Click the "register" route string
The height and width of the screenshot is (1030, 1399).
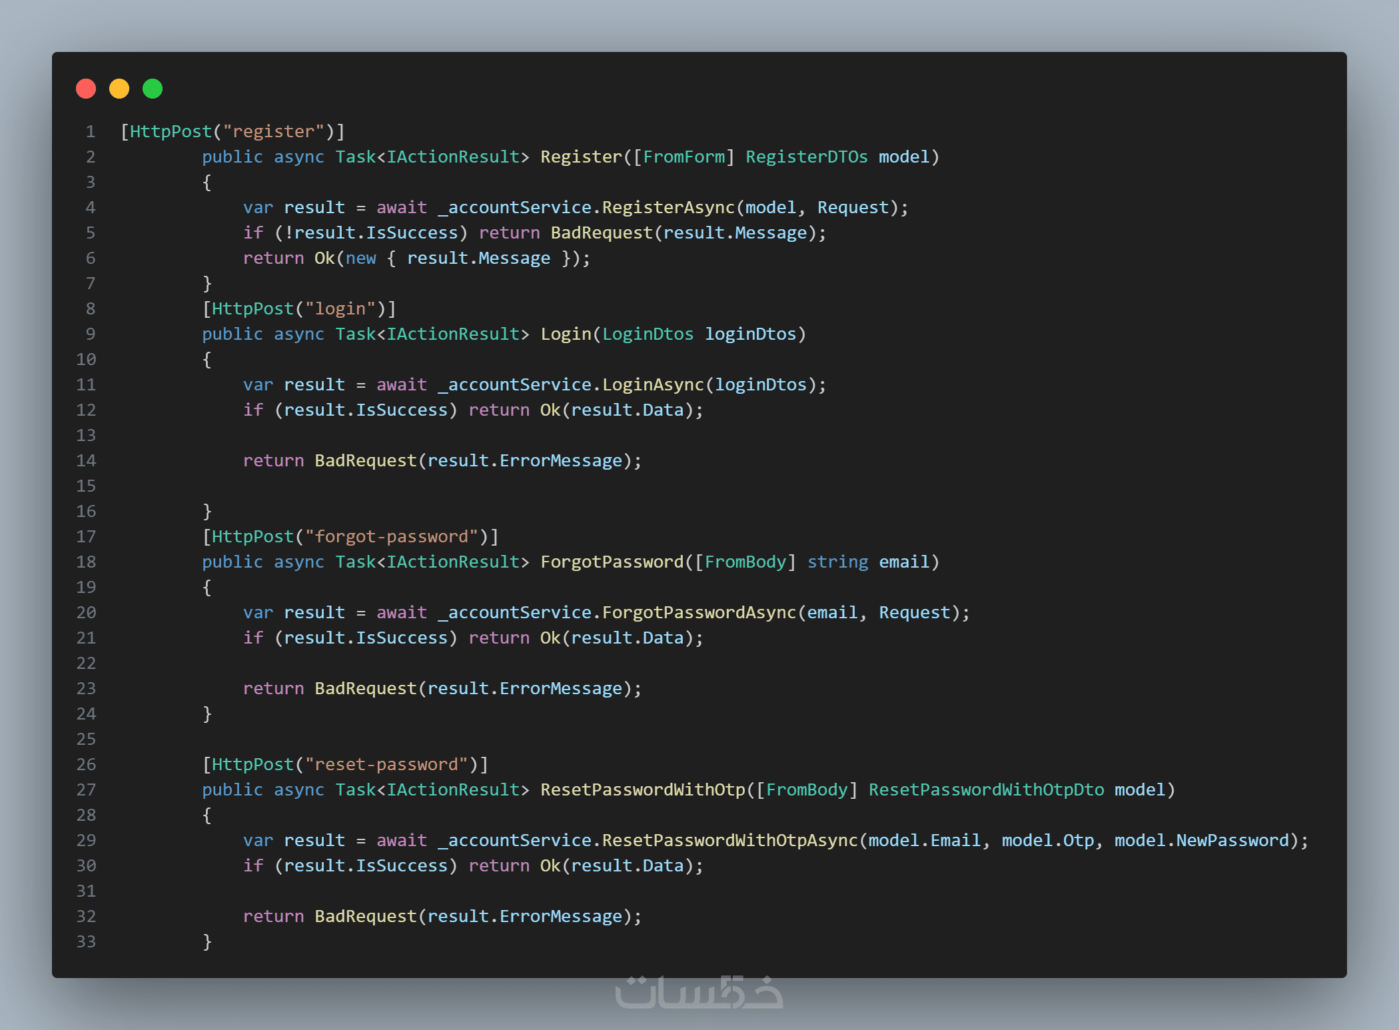(x=273, y=132)
